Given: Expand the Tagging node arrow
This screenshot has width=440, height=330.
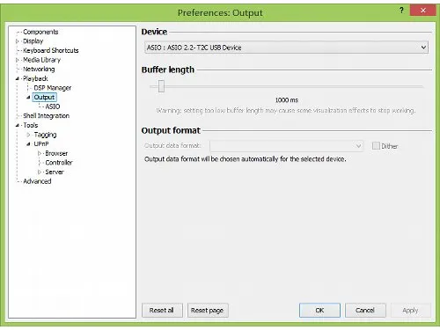Looking at the screenshot, I should tap(28, 135).
